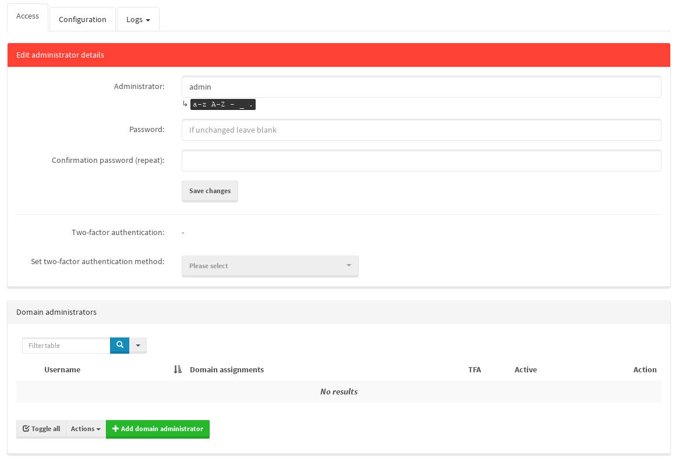This screenshot has height=466, width=679.
Task: Expand the caret dropdown next to search button
Action: [x=138, y=345]
